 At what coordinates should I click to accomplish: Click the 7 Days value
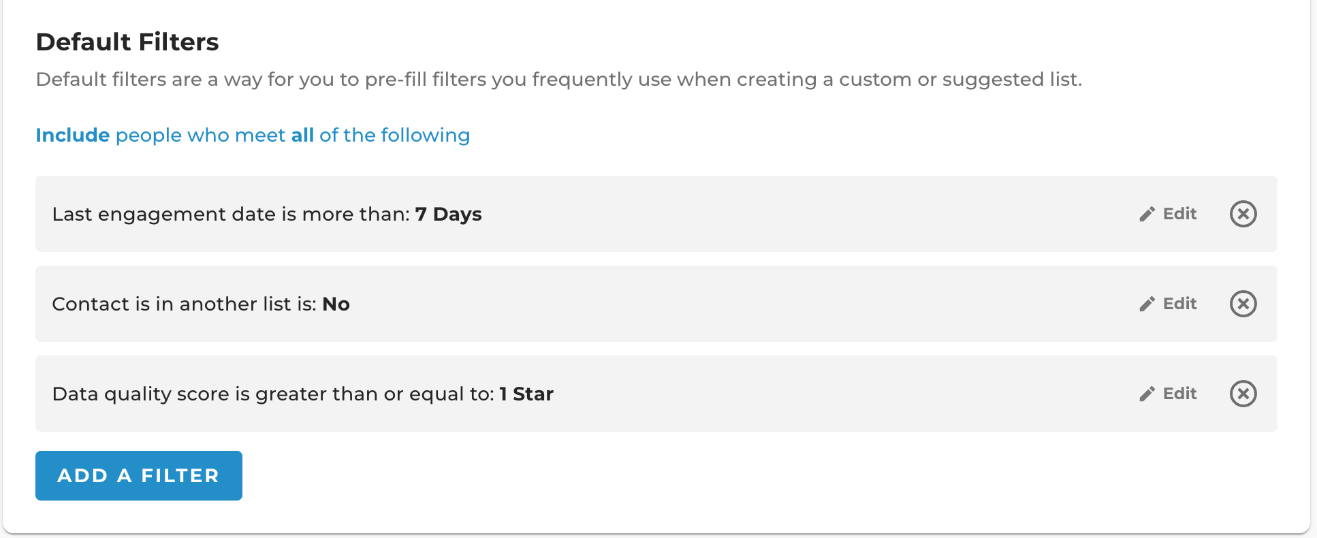click(449, 214)
